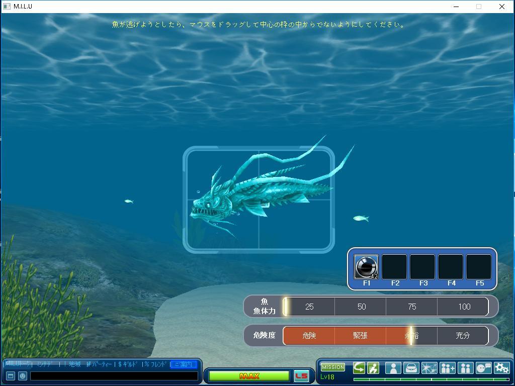Image resolution: width=515 pixels, height=386 pixels.
Task: Click the empty F2 item slot
Action: 394,267
